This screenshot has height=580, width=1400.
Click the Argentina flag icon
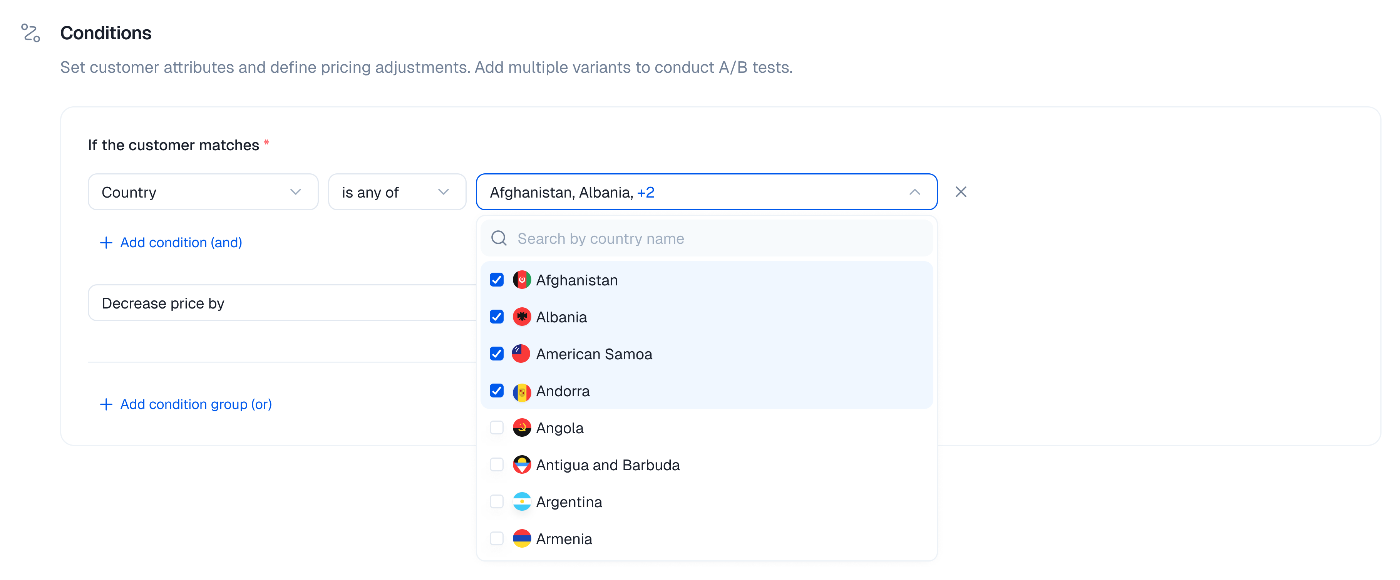(x=521, y=502)
